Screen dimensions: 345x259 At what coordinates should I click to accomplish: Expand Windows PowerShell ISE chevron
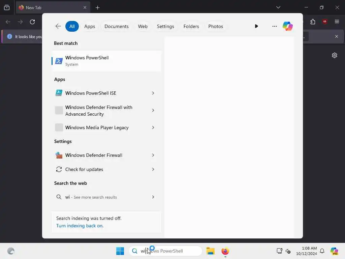(153, 93)
